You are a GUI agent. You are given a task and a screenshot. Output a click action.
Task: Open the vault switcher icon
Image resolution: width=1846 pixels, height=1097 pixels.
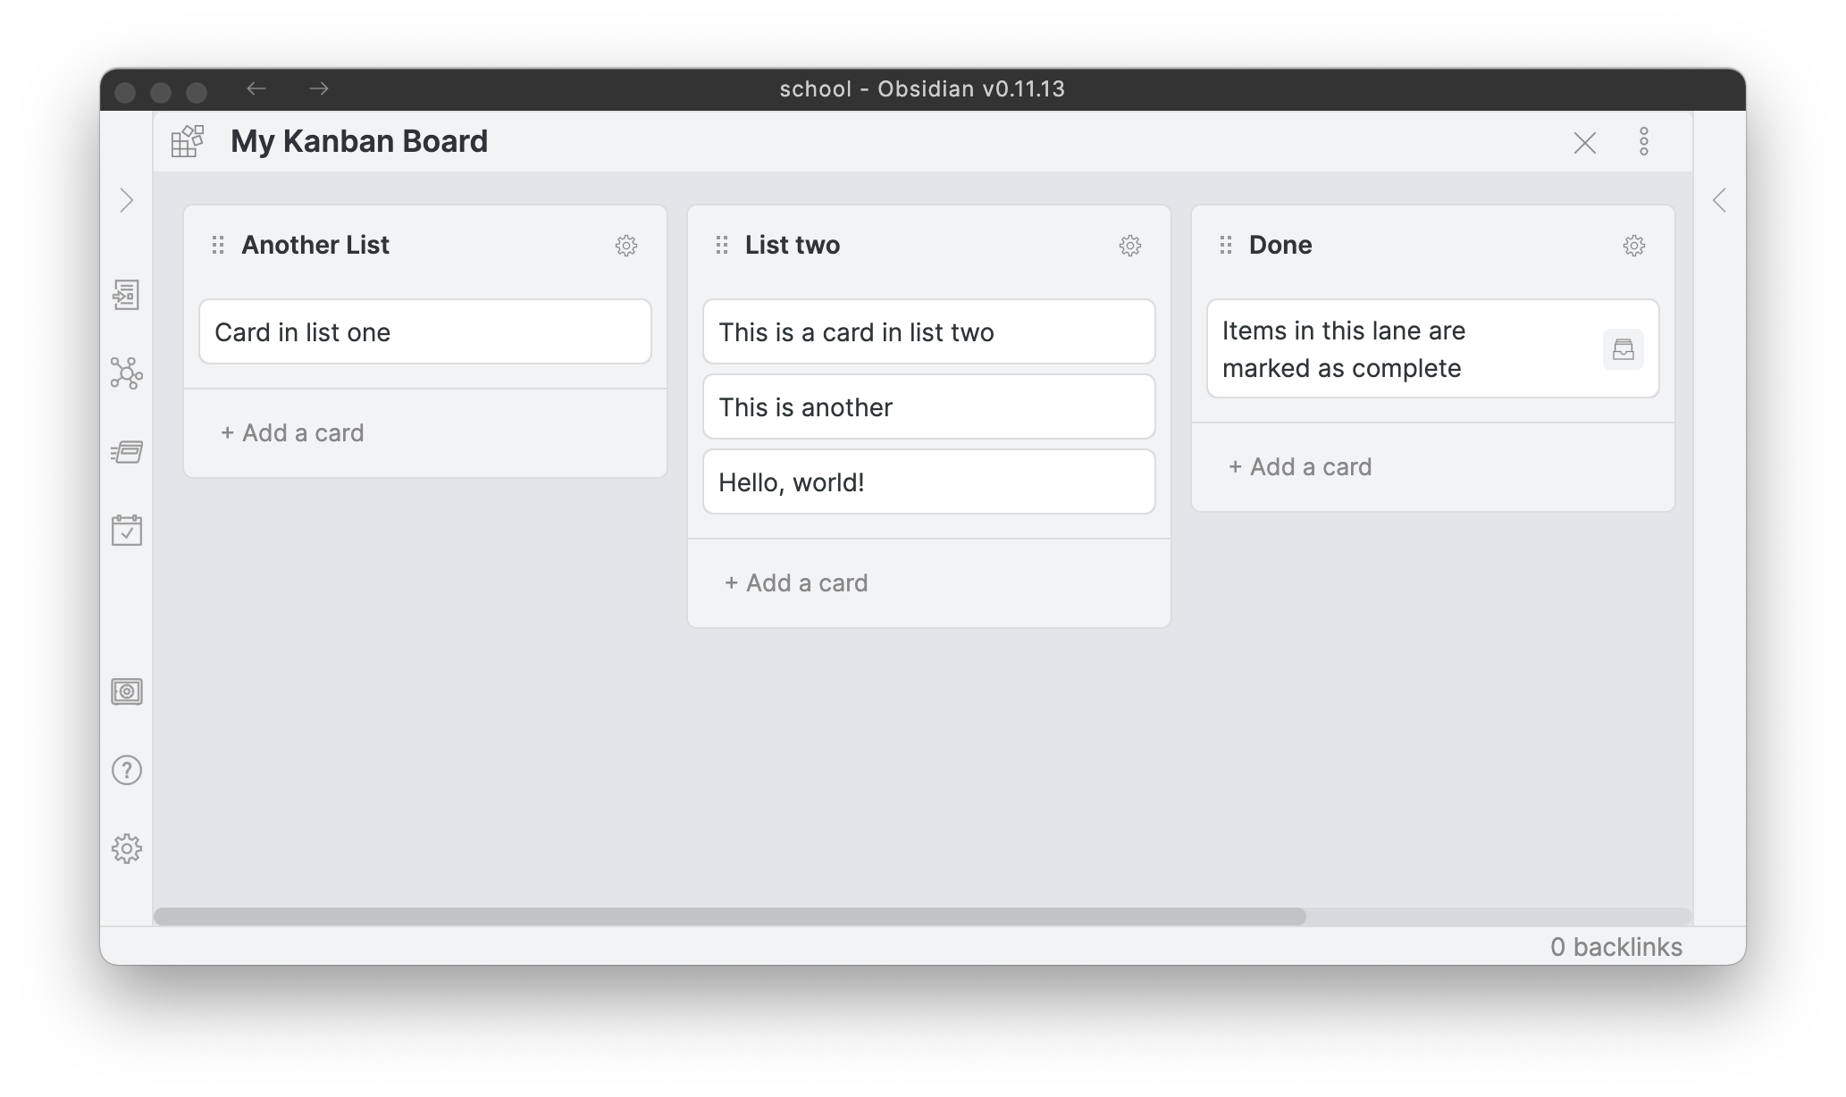pyautogui.click(x=126, y=691)
